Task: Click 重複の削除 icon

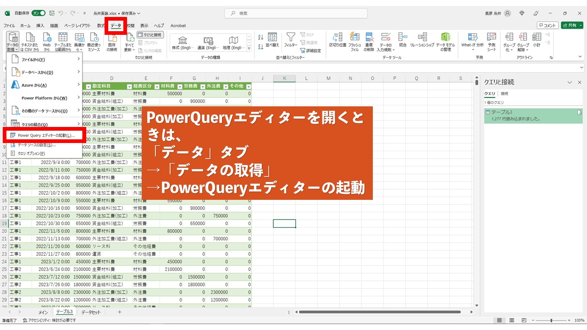Action: (x=369, y=42)
